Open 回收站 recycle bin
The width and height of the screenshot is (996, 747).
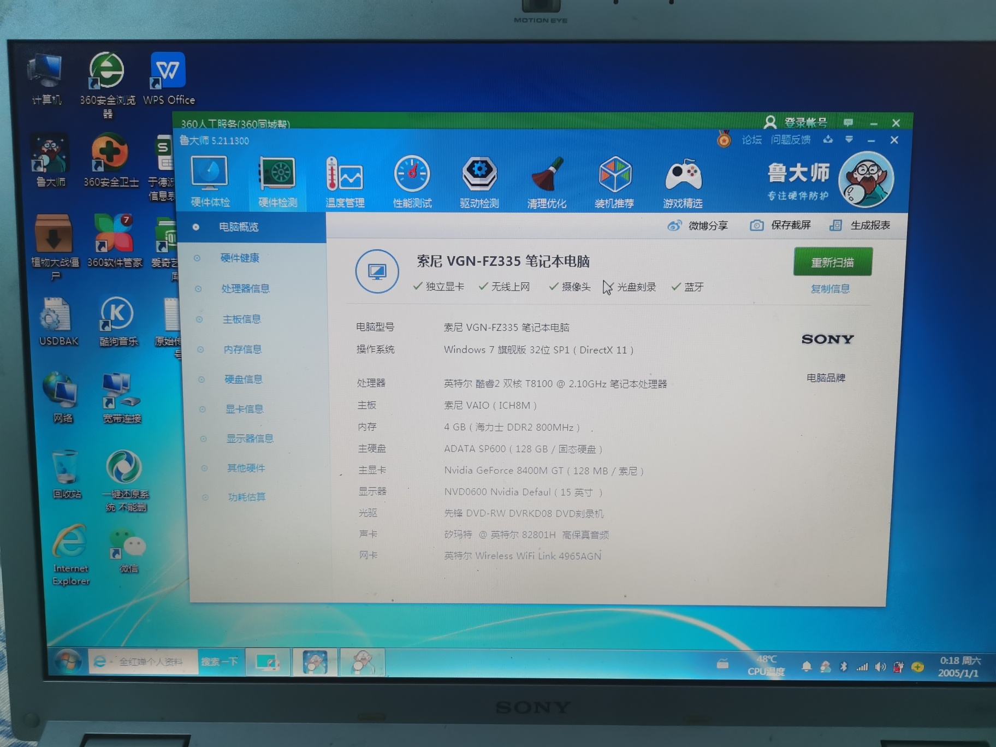click(x=66, y=474)
